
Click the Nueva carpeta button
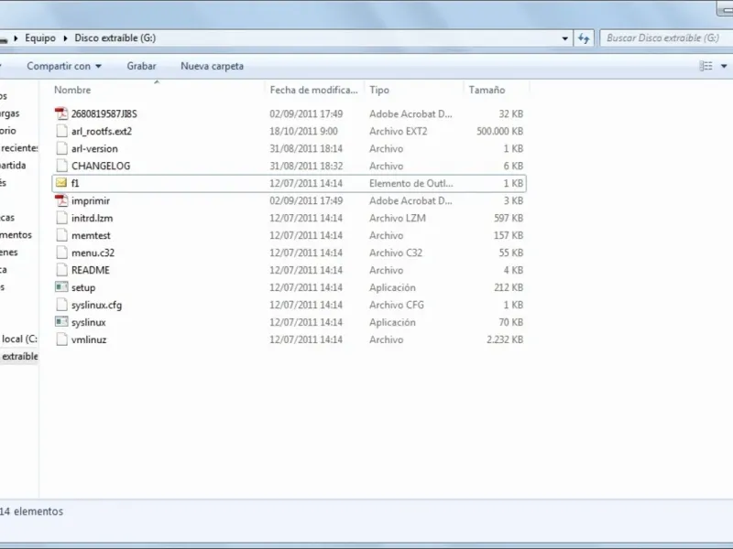click(x=212, y=66)
